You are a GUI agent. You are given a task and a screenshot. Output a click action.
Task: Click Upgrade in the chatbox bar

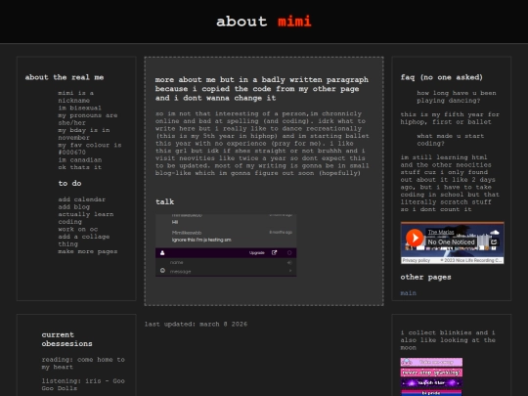(x=256, y=253)
